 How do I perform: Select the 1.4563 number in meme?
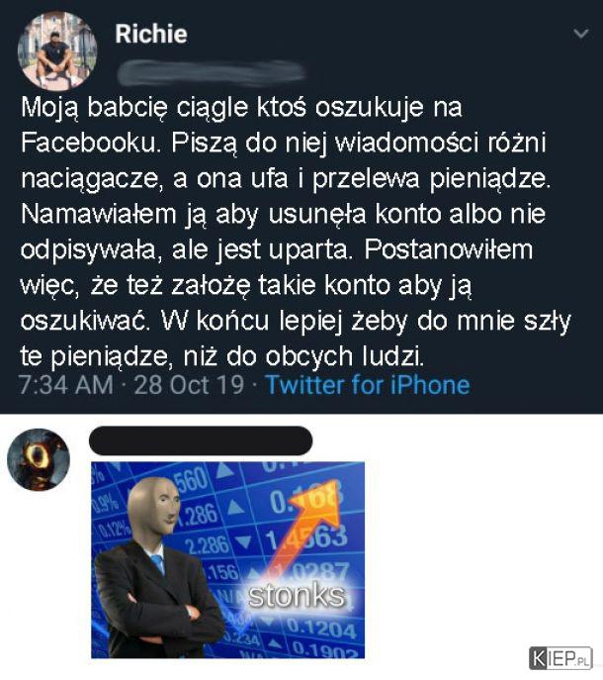306,538
